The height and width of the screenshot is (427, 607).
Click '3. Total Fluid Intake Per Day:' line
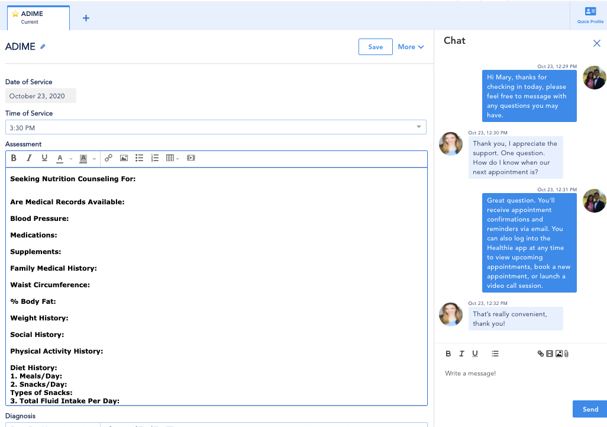coord(64,401)
